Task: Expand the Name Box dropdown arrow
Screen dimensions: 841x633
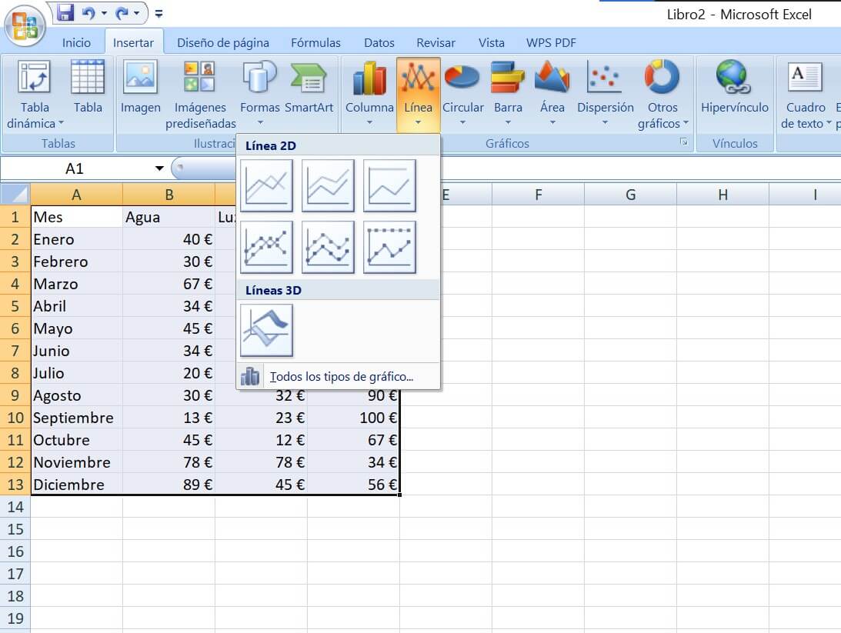Action: coord(159,169)
